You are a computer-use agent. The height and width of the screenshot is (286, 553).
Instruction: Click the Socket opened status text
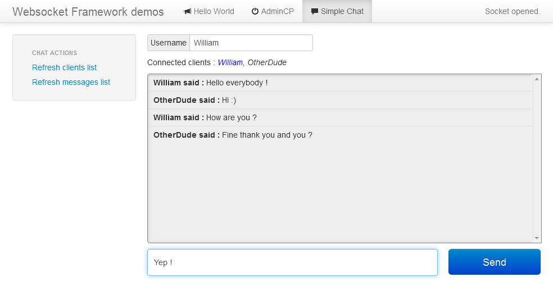pos(513,11)
